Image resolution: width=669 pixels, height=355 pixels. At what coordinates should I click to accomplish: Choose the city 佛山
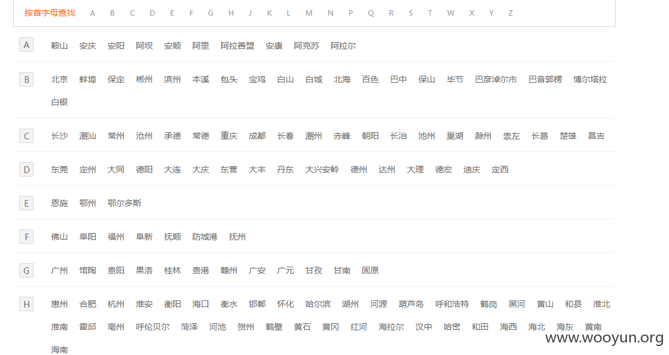pos(60,237)
